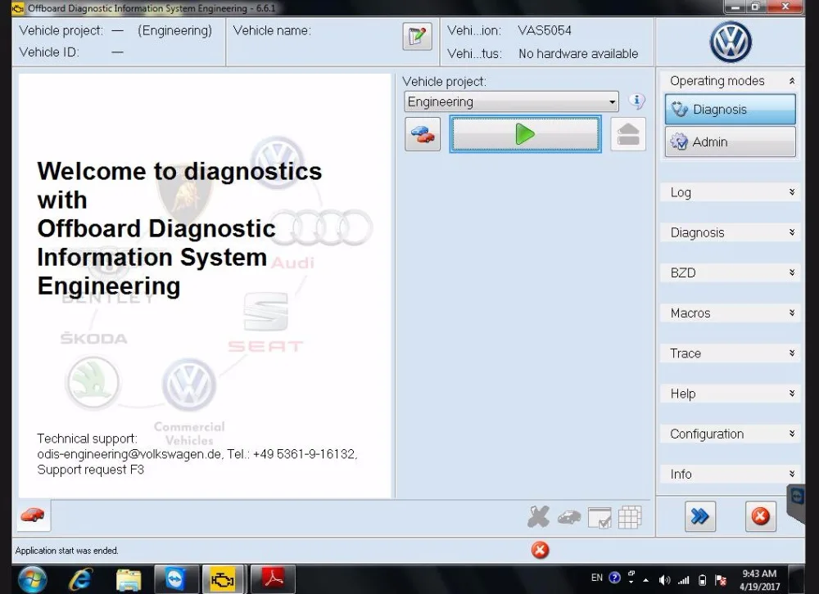
Task: Click the red X exit button in the sidebar
Action: click(x=761, y=516)
